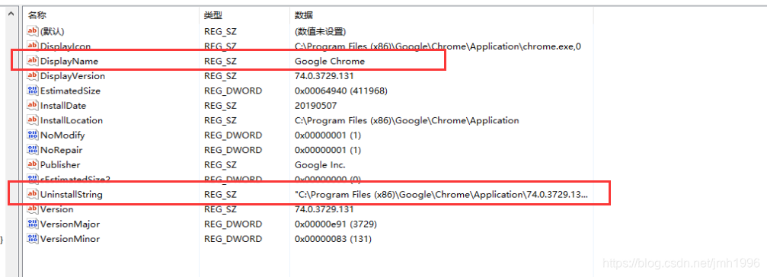Click the DWORD icon beside NoModify
This screenshot has width=767, height=277.
(32, 135)
